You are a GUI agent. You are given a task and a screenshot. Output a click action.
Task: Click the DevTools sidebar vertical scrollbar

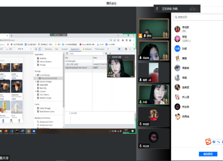64,81
